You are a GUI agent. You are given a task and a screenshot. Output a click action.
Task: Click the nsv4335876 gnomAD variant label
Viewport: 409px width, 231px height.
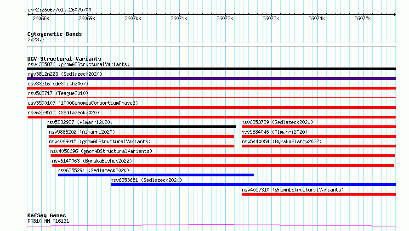click(79, 64)
